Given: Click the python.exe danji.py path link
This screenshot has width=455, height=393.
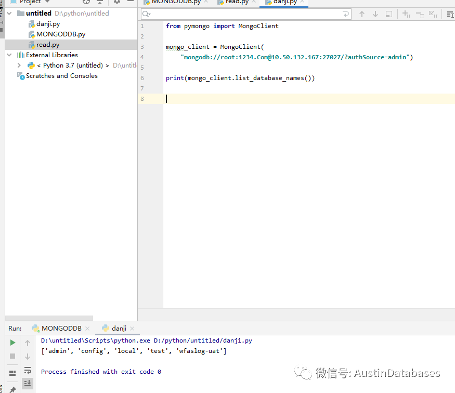Looking at the screenshot, I should [147, 340].
